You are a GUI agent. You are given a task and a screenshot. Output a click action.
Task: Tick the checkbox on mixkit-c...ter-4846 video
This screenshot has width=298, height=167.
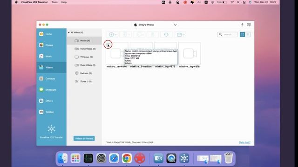coord(108,45)
